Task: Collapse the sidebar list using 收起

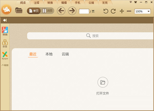Action: tap(5, 65)
